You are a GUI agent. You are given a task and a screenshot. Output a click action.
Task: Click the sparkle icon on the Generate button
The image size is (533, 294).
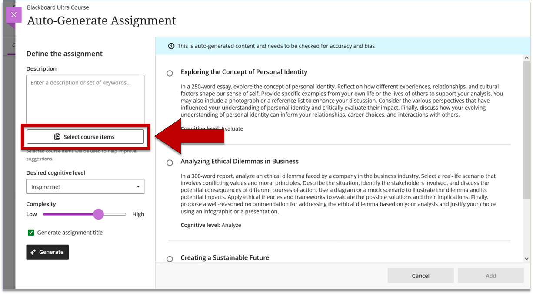tap(33, 252)
